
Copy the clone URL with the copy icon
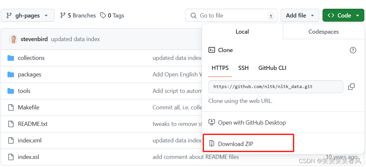(x=351, y=87)
